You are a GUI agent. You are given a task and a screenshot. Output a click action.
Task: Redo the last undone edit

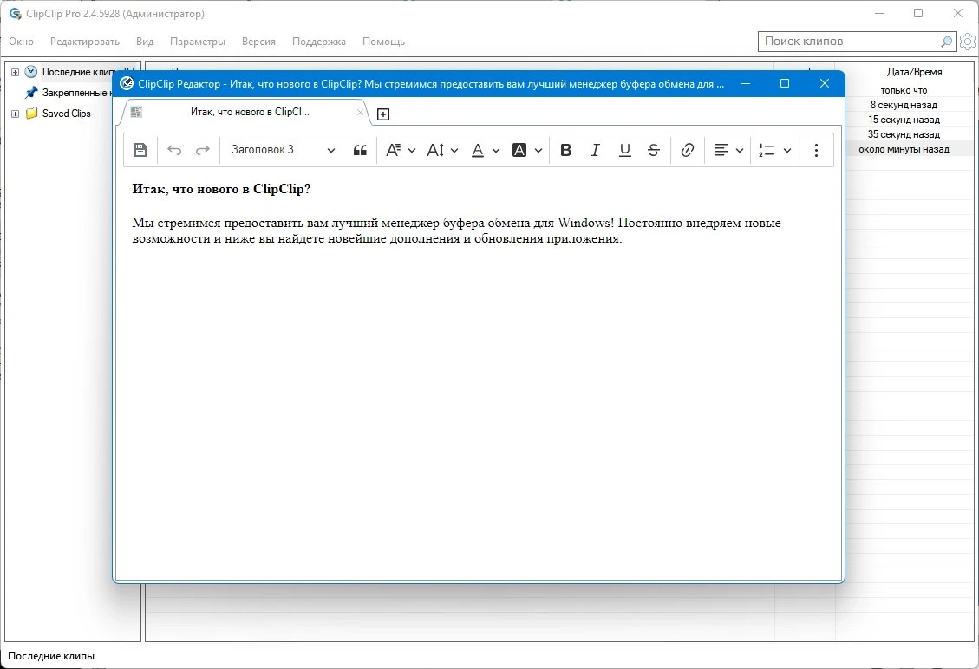[202, 150]
